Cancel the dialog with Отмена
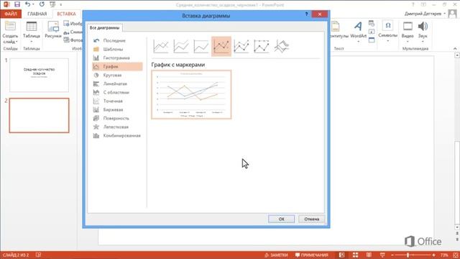Image resolution: width=460 pixels, height=259 pixels. pyautogui.click(x=311, y=219)
